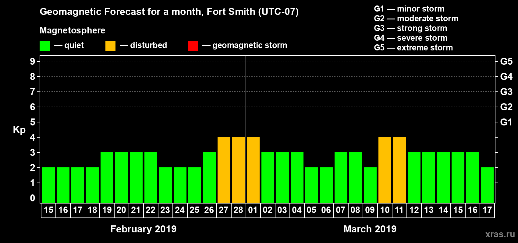518x243 pixels.
Task: Click the G1 label on right axis
Action: (506, 122)
